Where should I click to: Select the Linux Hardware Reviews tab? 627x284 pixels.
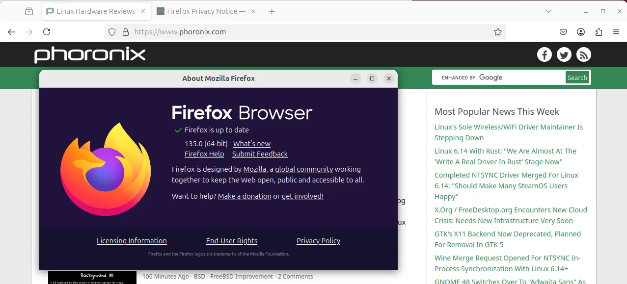coord(93,11)
